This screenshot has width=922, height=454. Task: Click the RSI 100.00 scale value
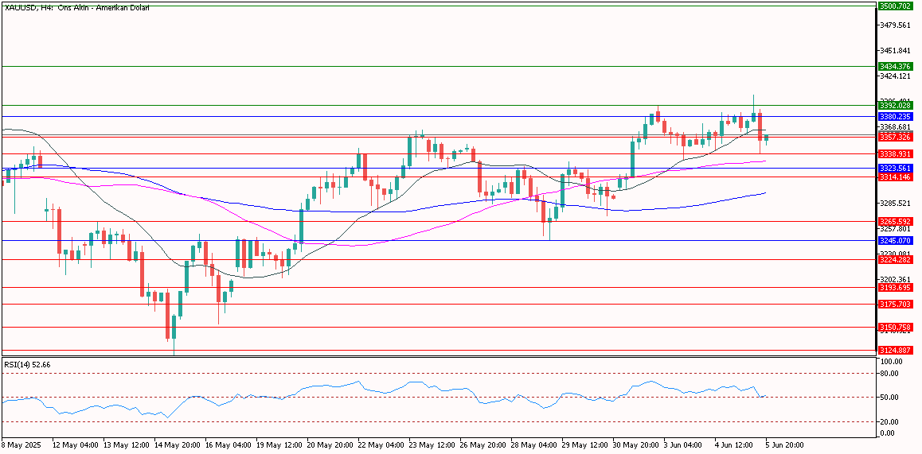click(891, 361)
